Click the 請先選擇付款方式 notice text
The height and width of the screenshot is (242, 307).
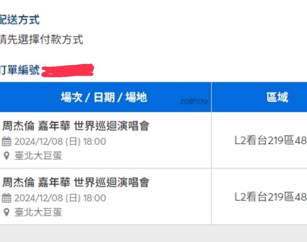[x=41, y=40]
